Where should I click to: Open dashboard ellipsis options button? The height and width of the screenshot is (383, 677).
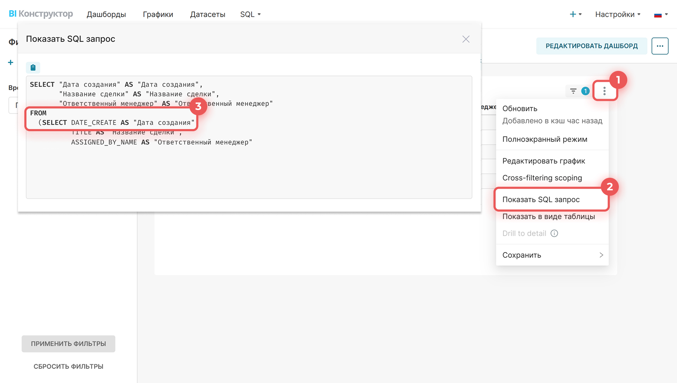(x=660, y=46)
